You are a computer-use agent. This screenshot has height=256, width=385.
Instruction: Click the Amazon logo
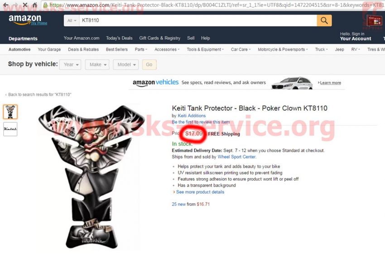25,19
